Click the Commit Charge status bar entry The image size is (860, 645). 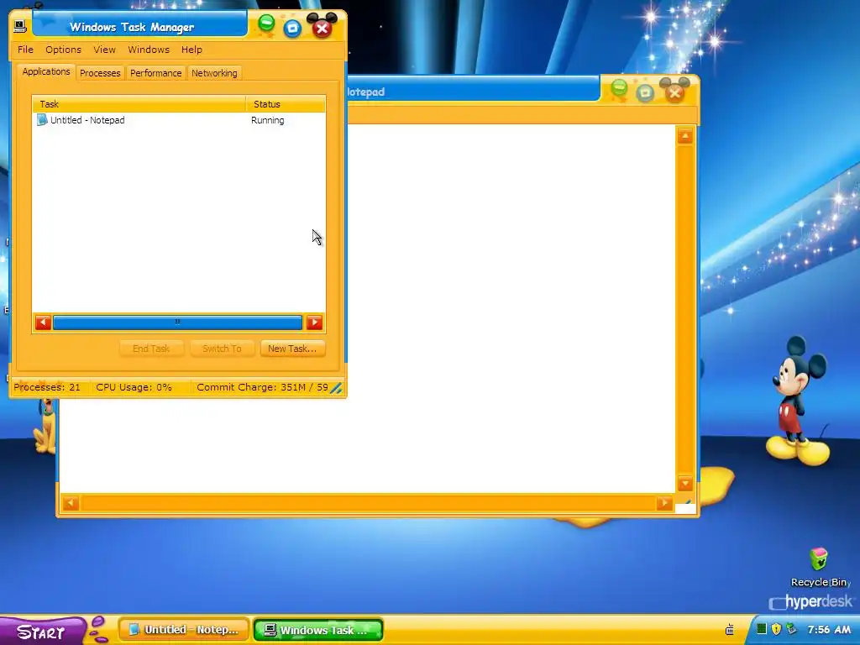(x=262, y=387)
